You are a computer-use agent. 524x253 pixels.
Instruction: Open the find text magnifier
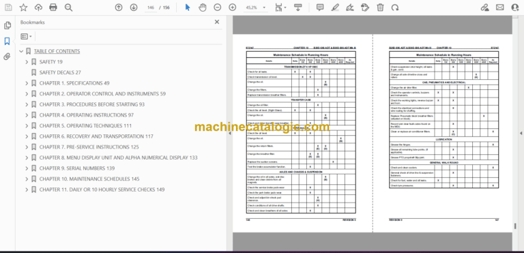(x=68, y=8)
